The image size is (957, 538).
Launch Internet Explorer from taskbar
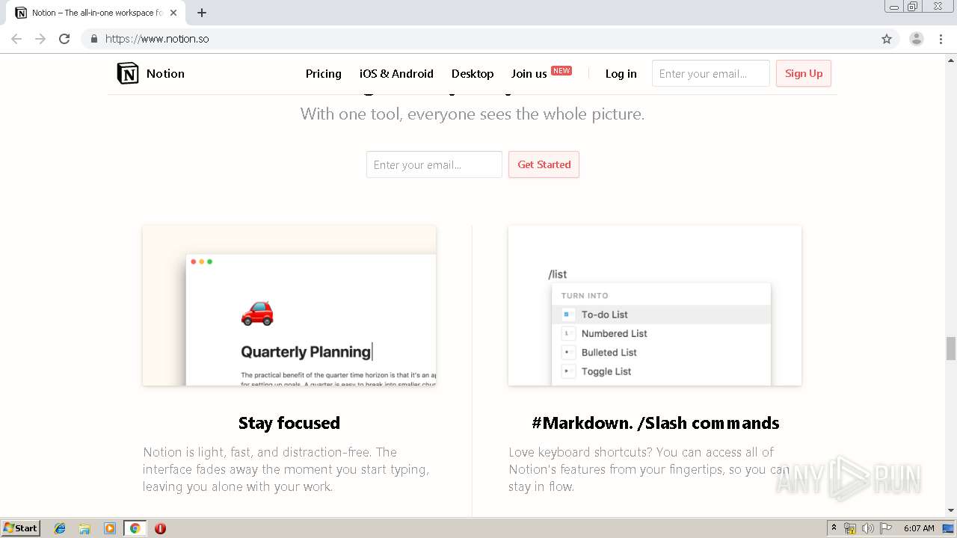coord(60,528)
